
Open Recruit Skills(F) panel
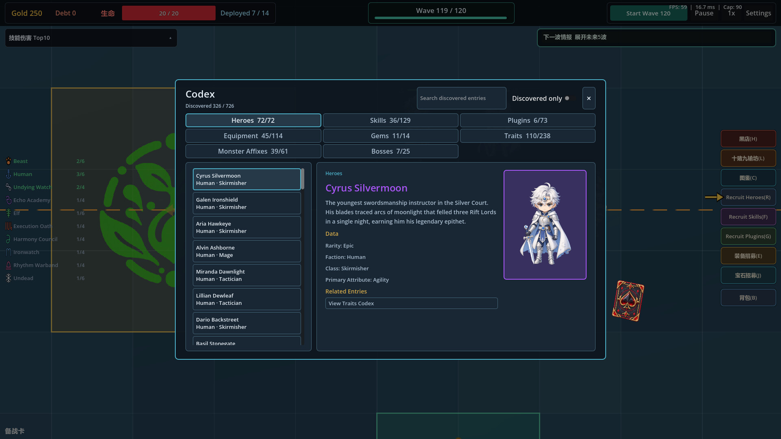[748, 217]
